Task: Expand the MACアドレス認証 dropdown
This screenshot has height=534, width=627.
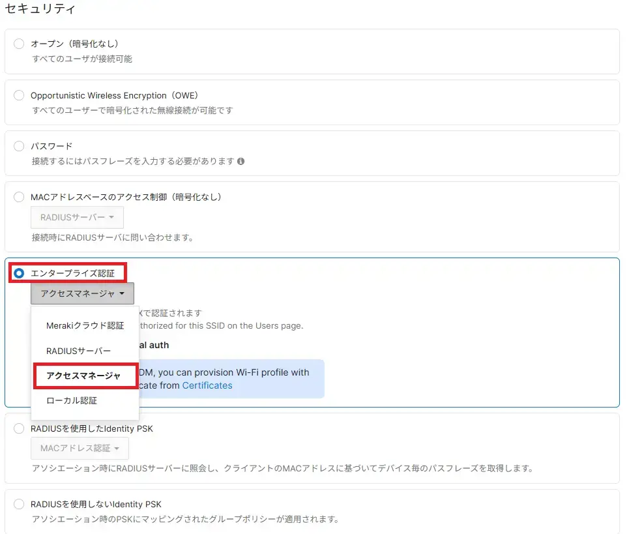Action: click(x=80, y=449)
